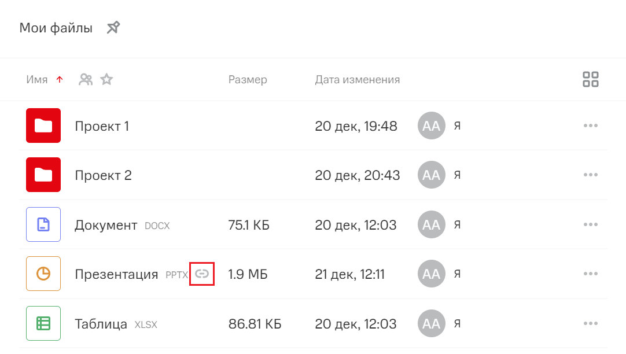Image resolution: width=626 pixels, height=354 pixels.
Task: Click owner avatar AA for Проект 1
Action: pos(431,126)
